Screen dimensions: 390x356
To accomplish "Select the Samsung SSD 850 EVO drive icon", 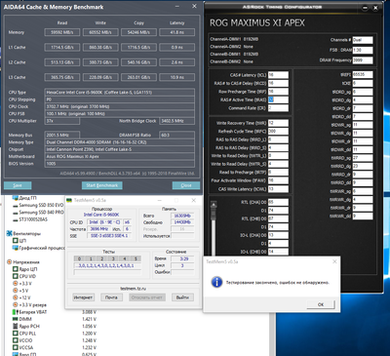I will tap(16, 205).
